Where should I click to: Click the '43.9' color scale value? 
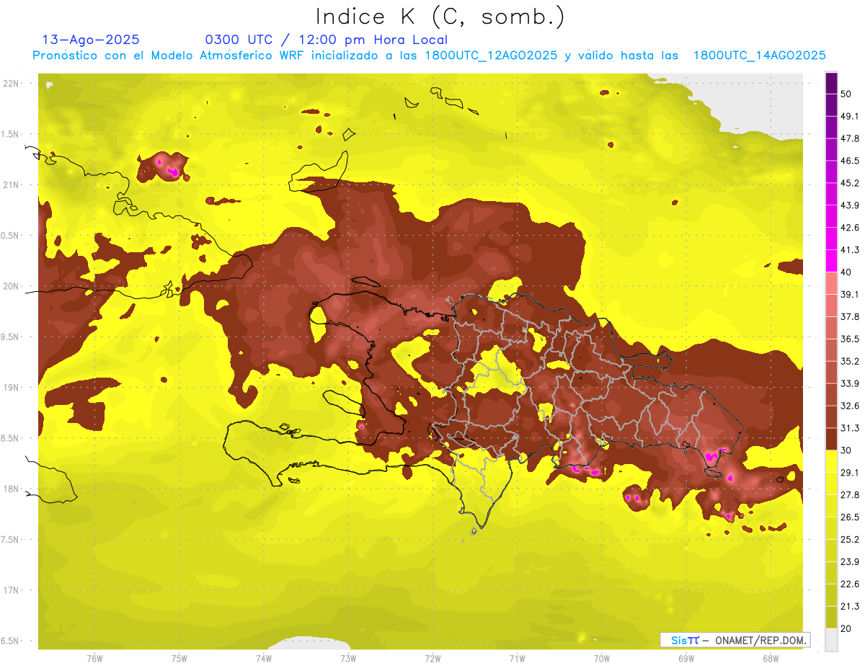click(850, 205)
